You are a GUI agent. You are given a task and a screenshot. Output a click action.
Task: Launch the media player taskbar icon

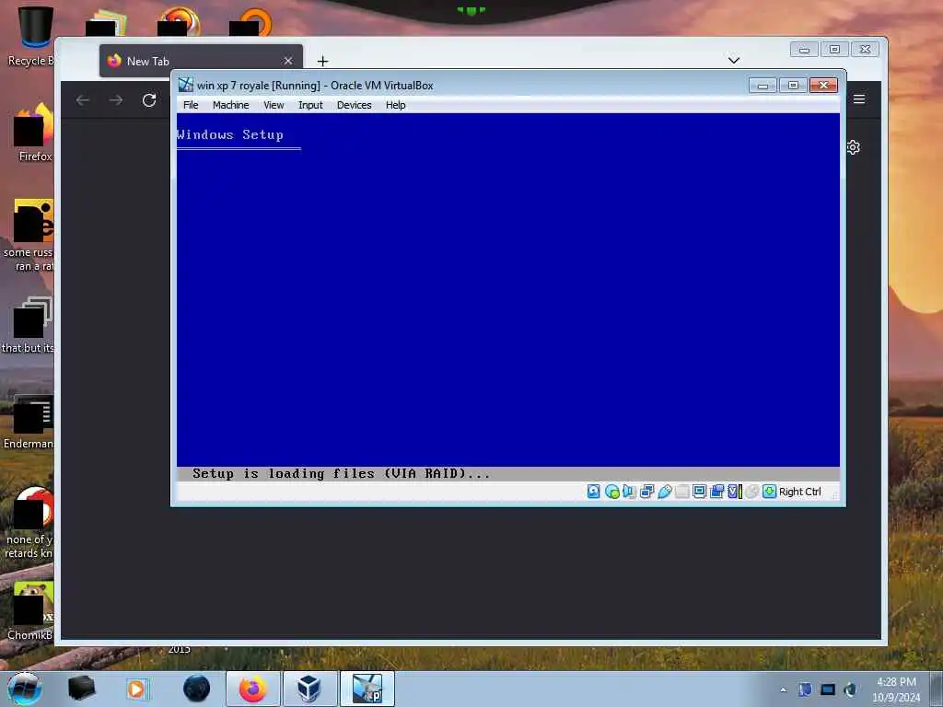(x=136, y=689)
